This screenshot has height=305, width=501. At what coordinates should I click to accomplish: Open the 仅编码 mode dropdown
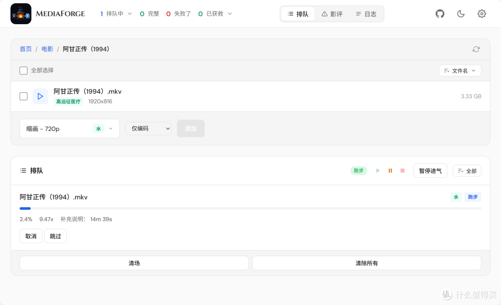(x=148, y=129)
